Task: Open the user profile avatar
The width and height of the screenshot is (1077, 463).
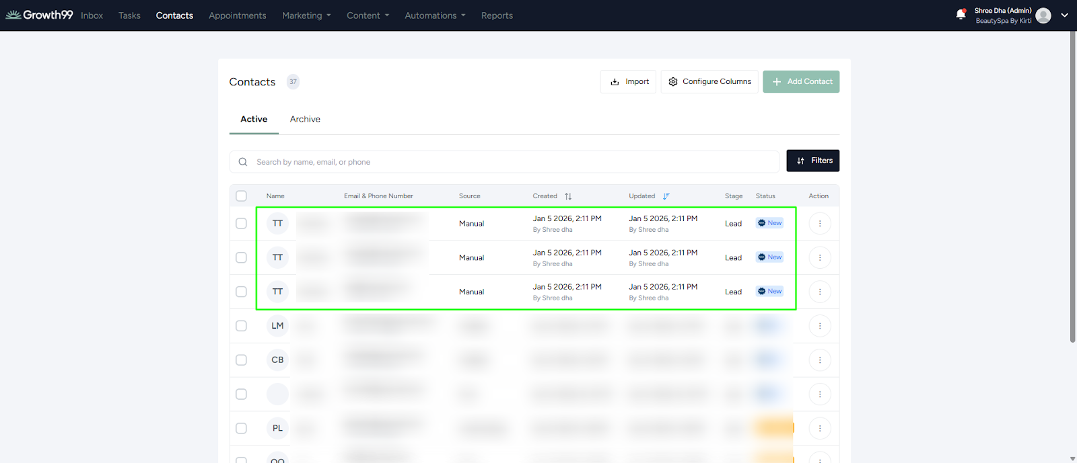Action: (1043, 15)
